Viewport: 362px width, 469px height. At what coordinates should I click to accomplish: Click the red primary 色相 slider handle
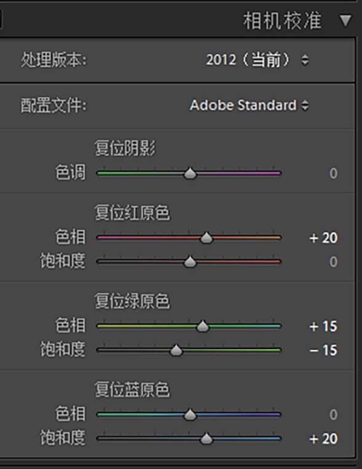click(x=206, y=238)
